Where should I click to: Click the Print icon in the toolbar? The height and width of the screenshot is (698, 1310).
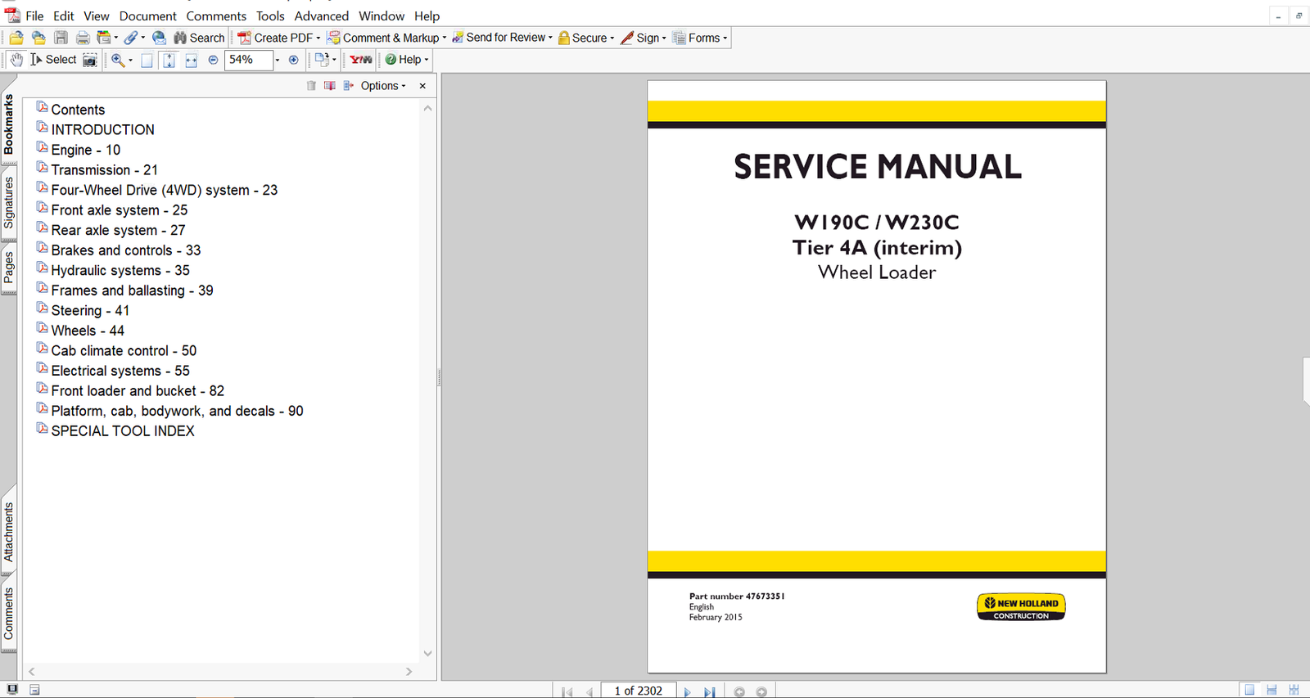[x=83, y=38]
